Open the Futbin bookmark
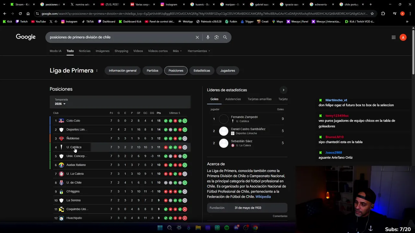 231,21
